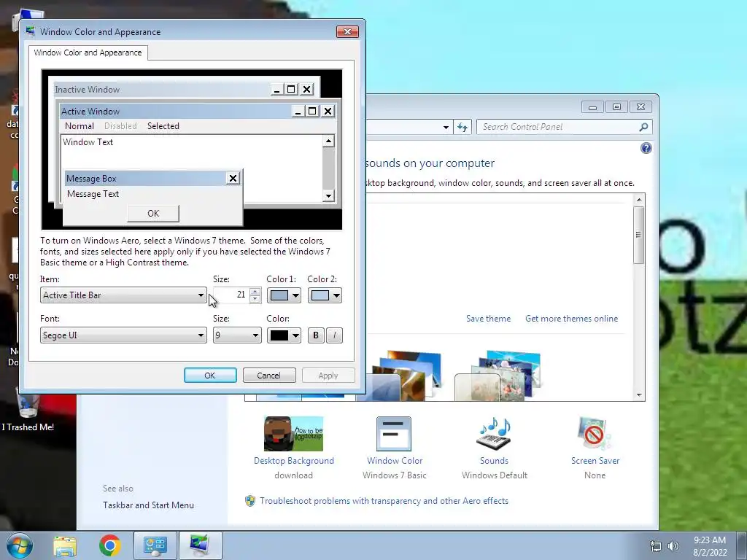Click Disabled in preview menu bar
Viewport: 747px width, 560px height.
[x=120, y=126]
